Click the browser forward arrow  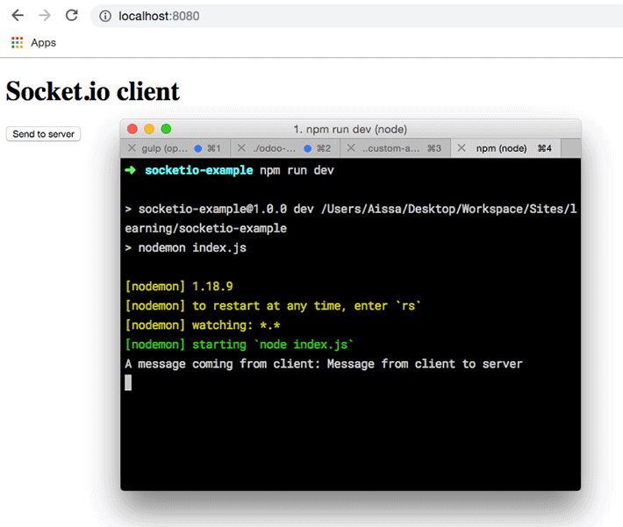coord(45,16)
